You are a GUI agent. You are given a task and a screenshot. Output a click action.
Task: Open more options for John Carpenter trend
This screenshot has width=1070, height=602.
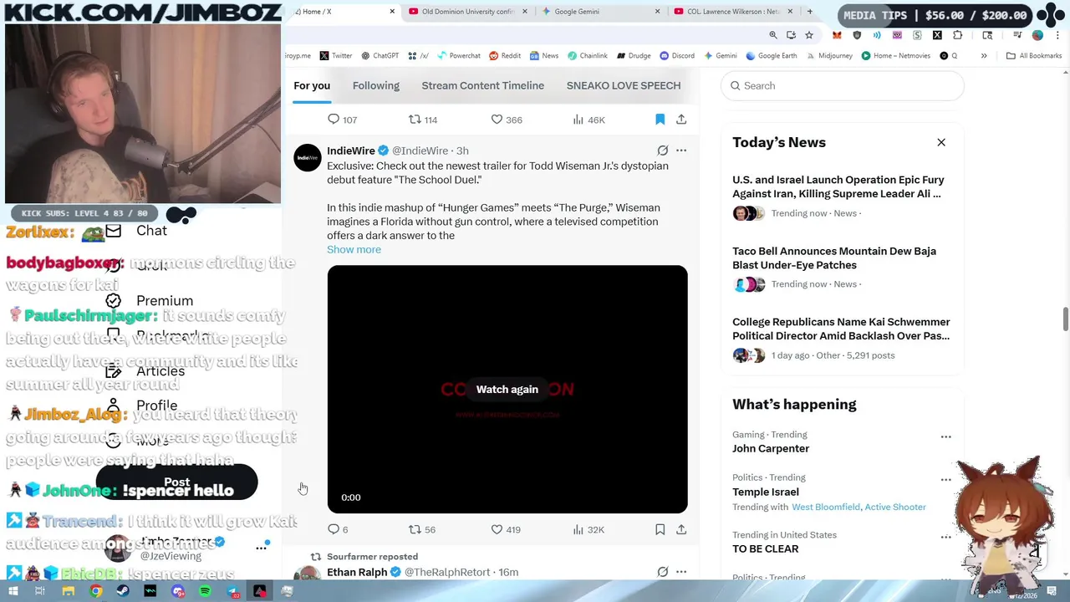[x=945, y=436]
